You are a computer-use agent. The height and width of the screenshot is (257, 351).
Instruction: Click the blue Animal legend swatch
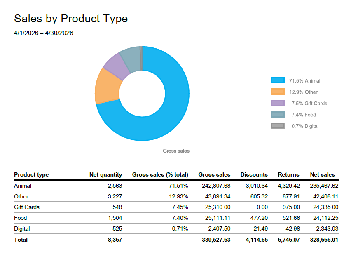(278, 80)
